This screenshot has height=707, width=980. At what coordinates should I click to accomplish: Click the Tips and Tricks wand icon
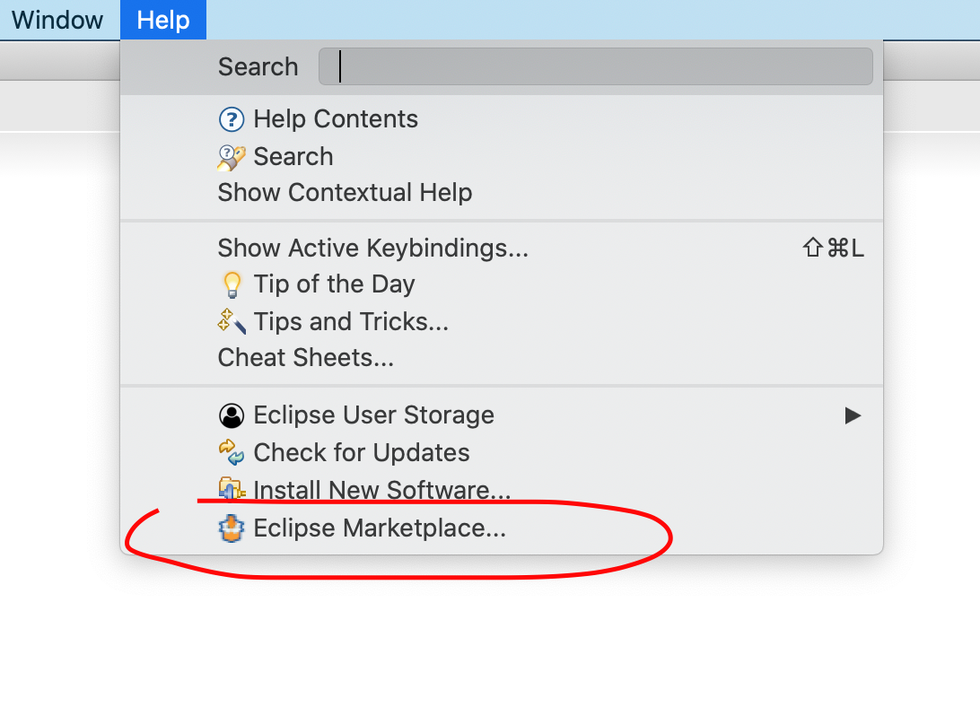click(232, 322)
